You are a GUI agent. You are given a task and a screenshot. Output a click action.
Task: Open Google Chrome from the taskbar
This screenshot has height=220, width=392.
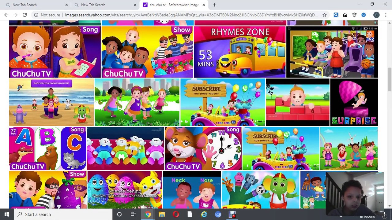click(148, 215)
